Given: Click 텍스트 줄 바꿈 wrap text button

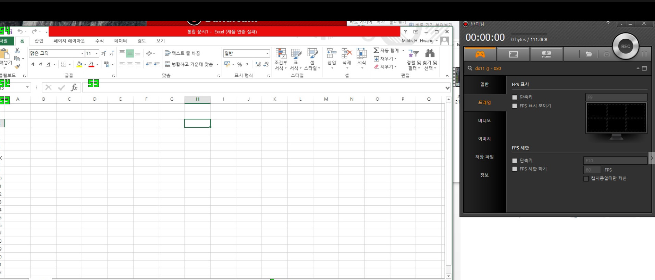Looking at the screenshot, I should pyautogui.click(x=182, y=53).
